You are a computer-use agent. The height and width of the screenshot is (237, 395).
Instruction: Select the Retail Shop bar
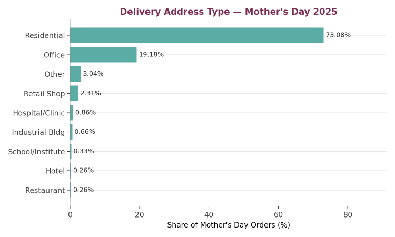74,93
